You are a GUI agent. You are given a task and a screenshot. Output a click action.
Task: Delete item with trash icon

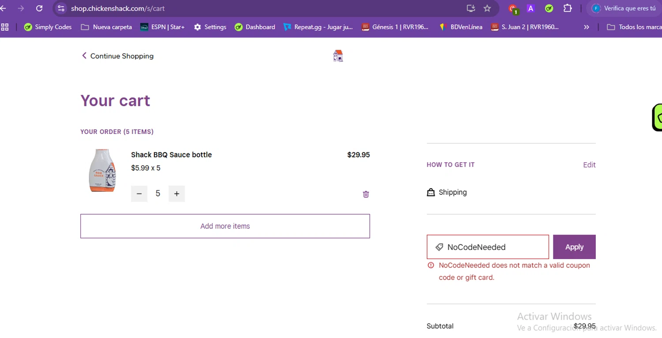366,194
